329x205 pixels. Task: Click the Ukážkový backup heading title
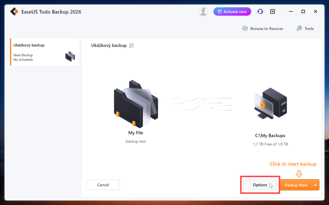[109, 45]
